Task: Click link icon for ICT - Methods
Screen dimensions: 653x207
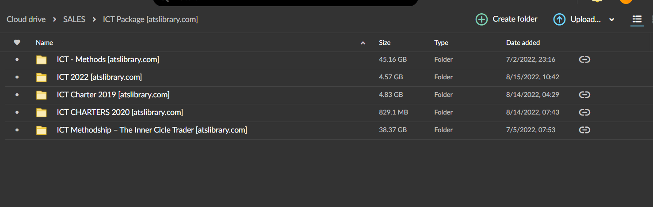Action: click(x=584, y=59)
